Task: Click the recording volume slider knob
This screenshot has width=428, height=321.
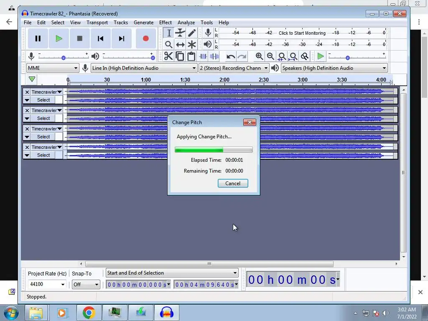Action: pos(64,58)
